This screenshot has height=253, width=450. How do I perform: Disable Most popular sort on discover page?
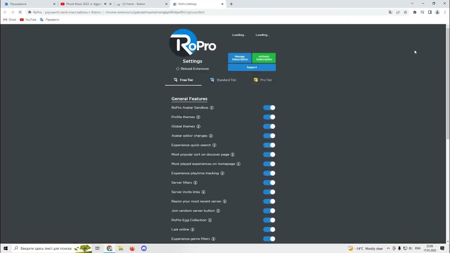tap(269, 155)
